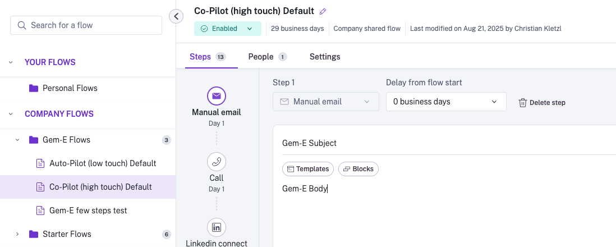Click the Templates button
The image size is (616, 247).
click(x=308, y=169)
